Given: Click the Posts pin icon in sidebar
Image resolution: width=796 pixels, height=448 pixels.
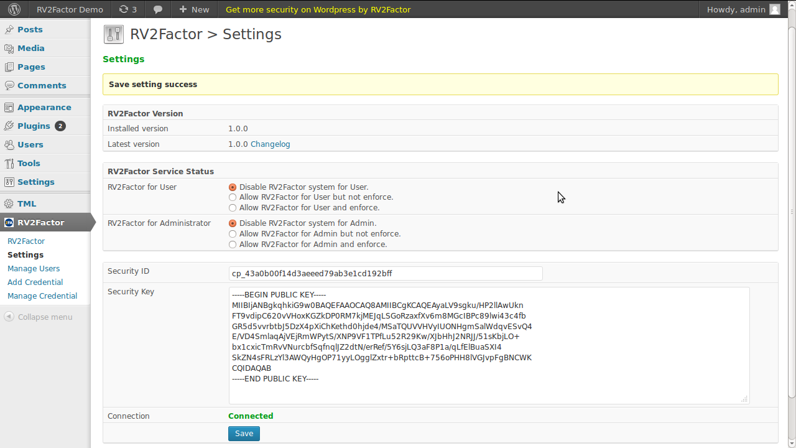Looking at the screenshot, I should tap(9, 29).
